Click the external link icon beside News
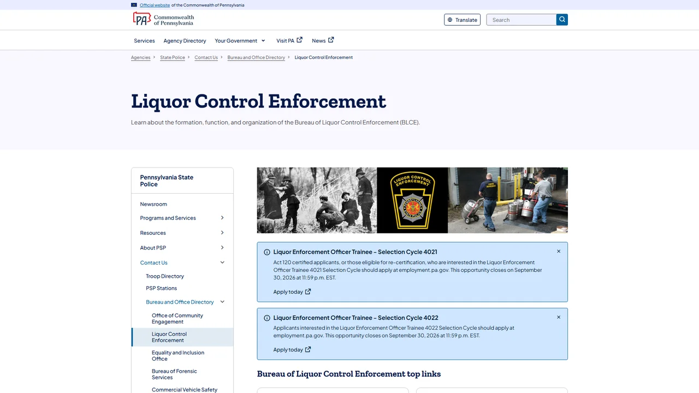Viewport: 699px width, 393px height. (331, 40)
